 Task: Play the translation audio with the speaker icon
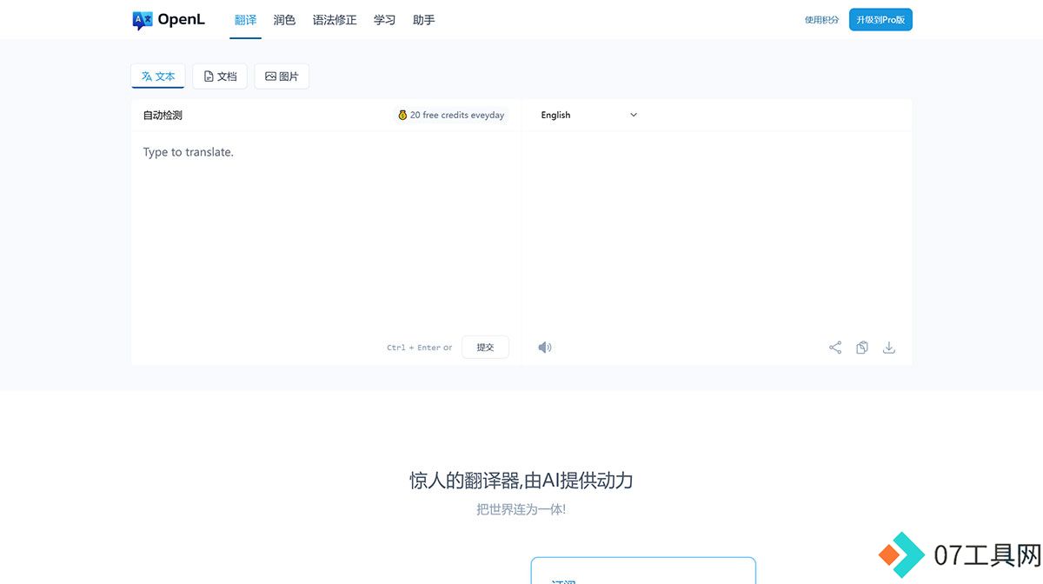point(545,348)
